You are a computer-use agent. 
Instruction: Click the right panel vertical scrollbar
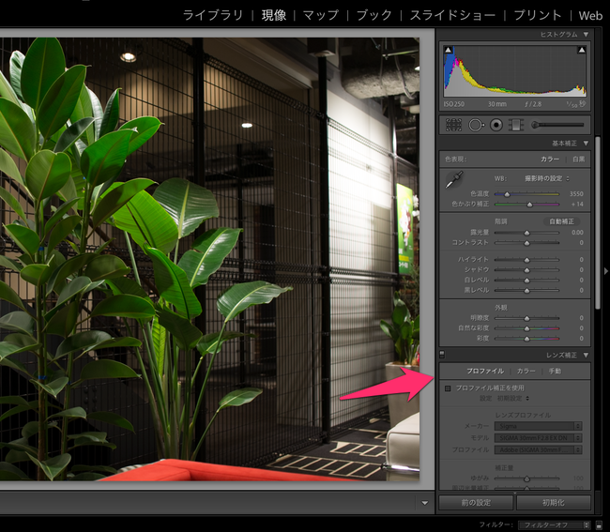597,222
